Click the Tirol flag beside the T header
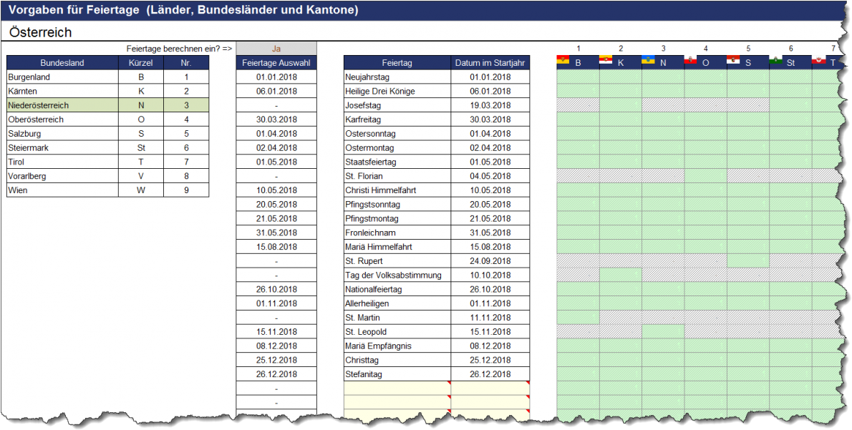852x430 pixels. pyautogui.click(x=818, y=61)
